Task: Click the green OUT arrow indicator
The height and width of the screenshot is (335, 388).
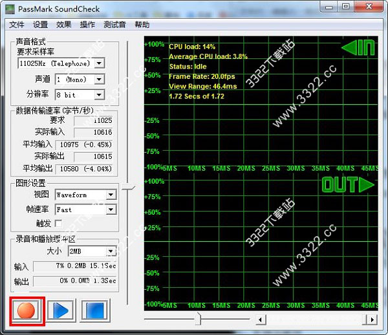Action: (349, 185)
